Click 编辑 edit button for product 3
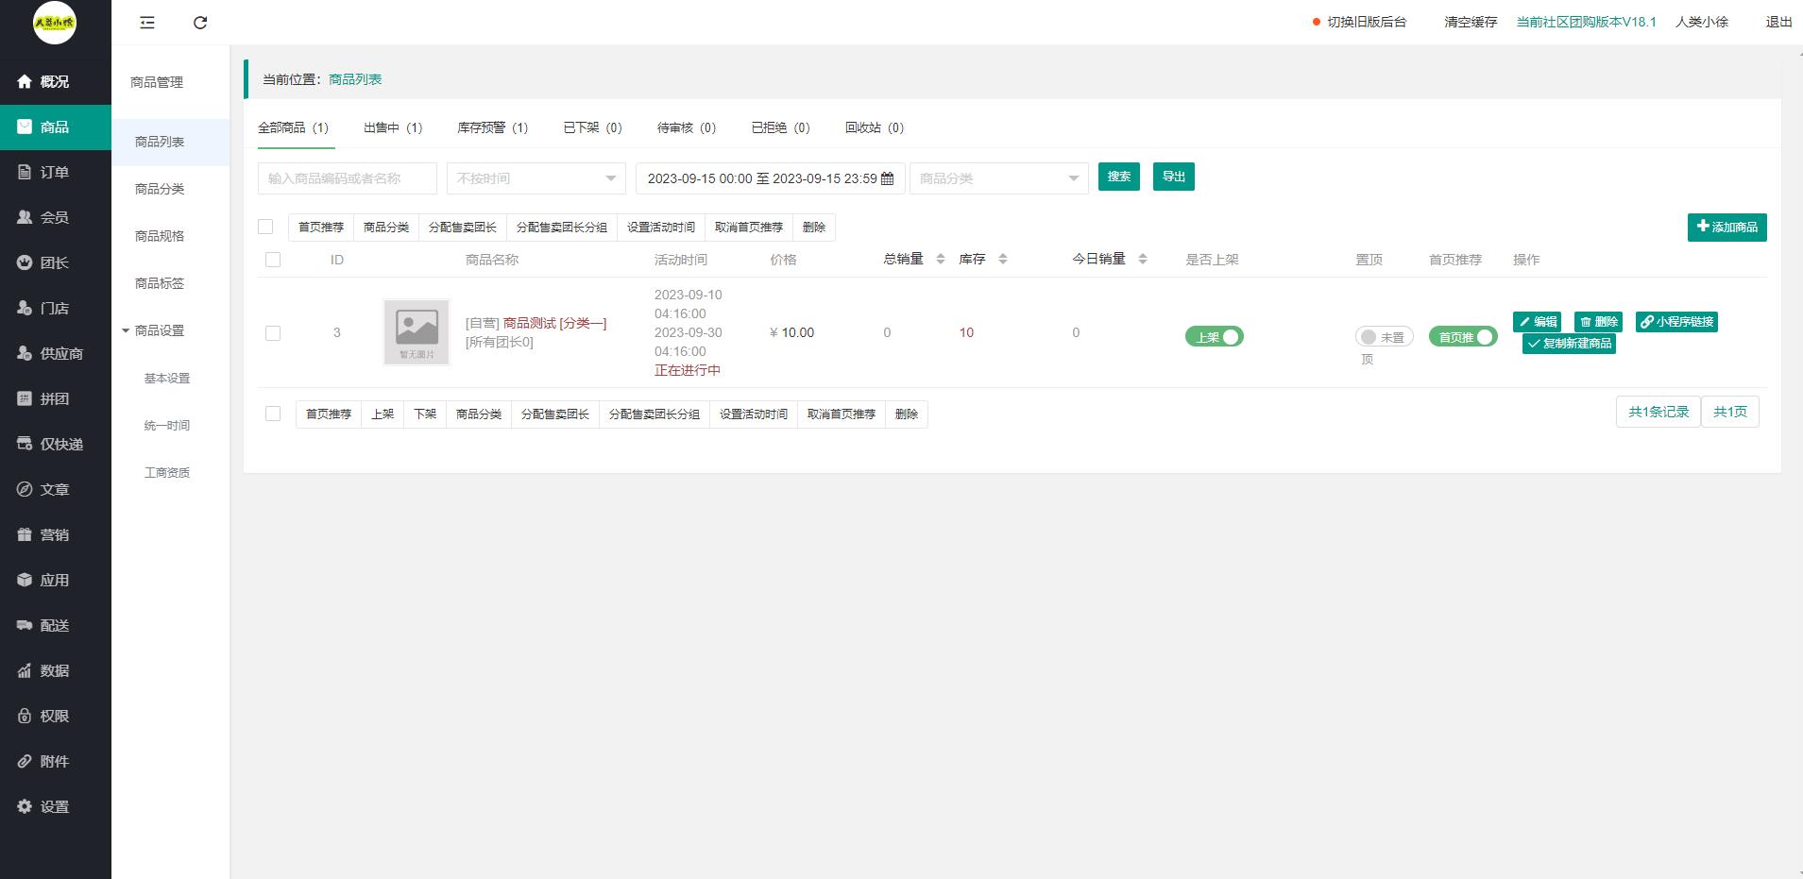1803x879 pixels. coord(1538,322)
